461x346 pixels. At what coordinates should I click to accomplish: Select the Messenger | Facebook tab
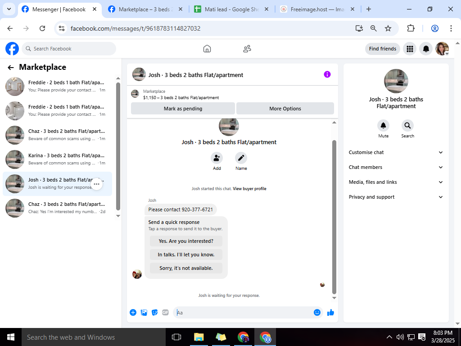click(x=60, y=9)
